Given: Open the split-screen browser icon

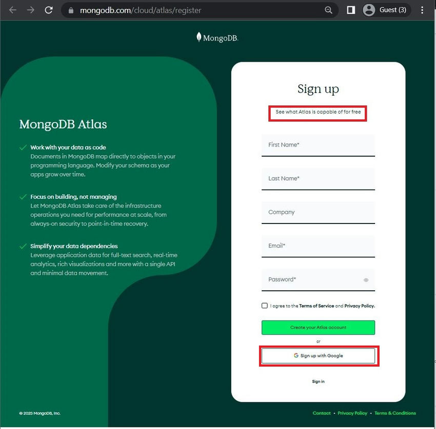Looking at the screenshot, I should [x=351, y=9].
